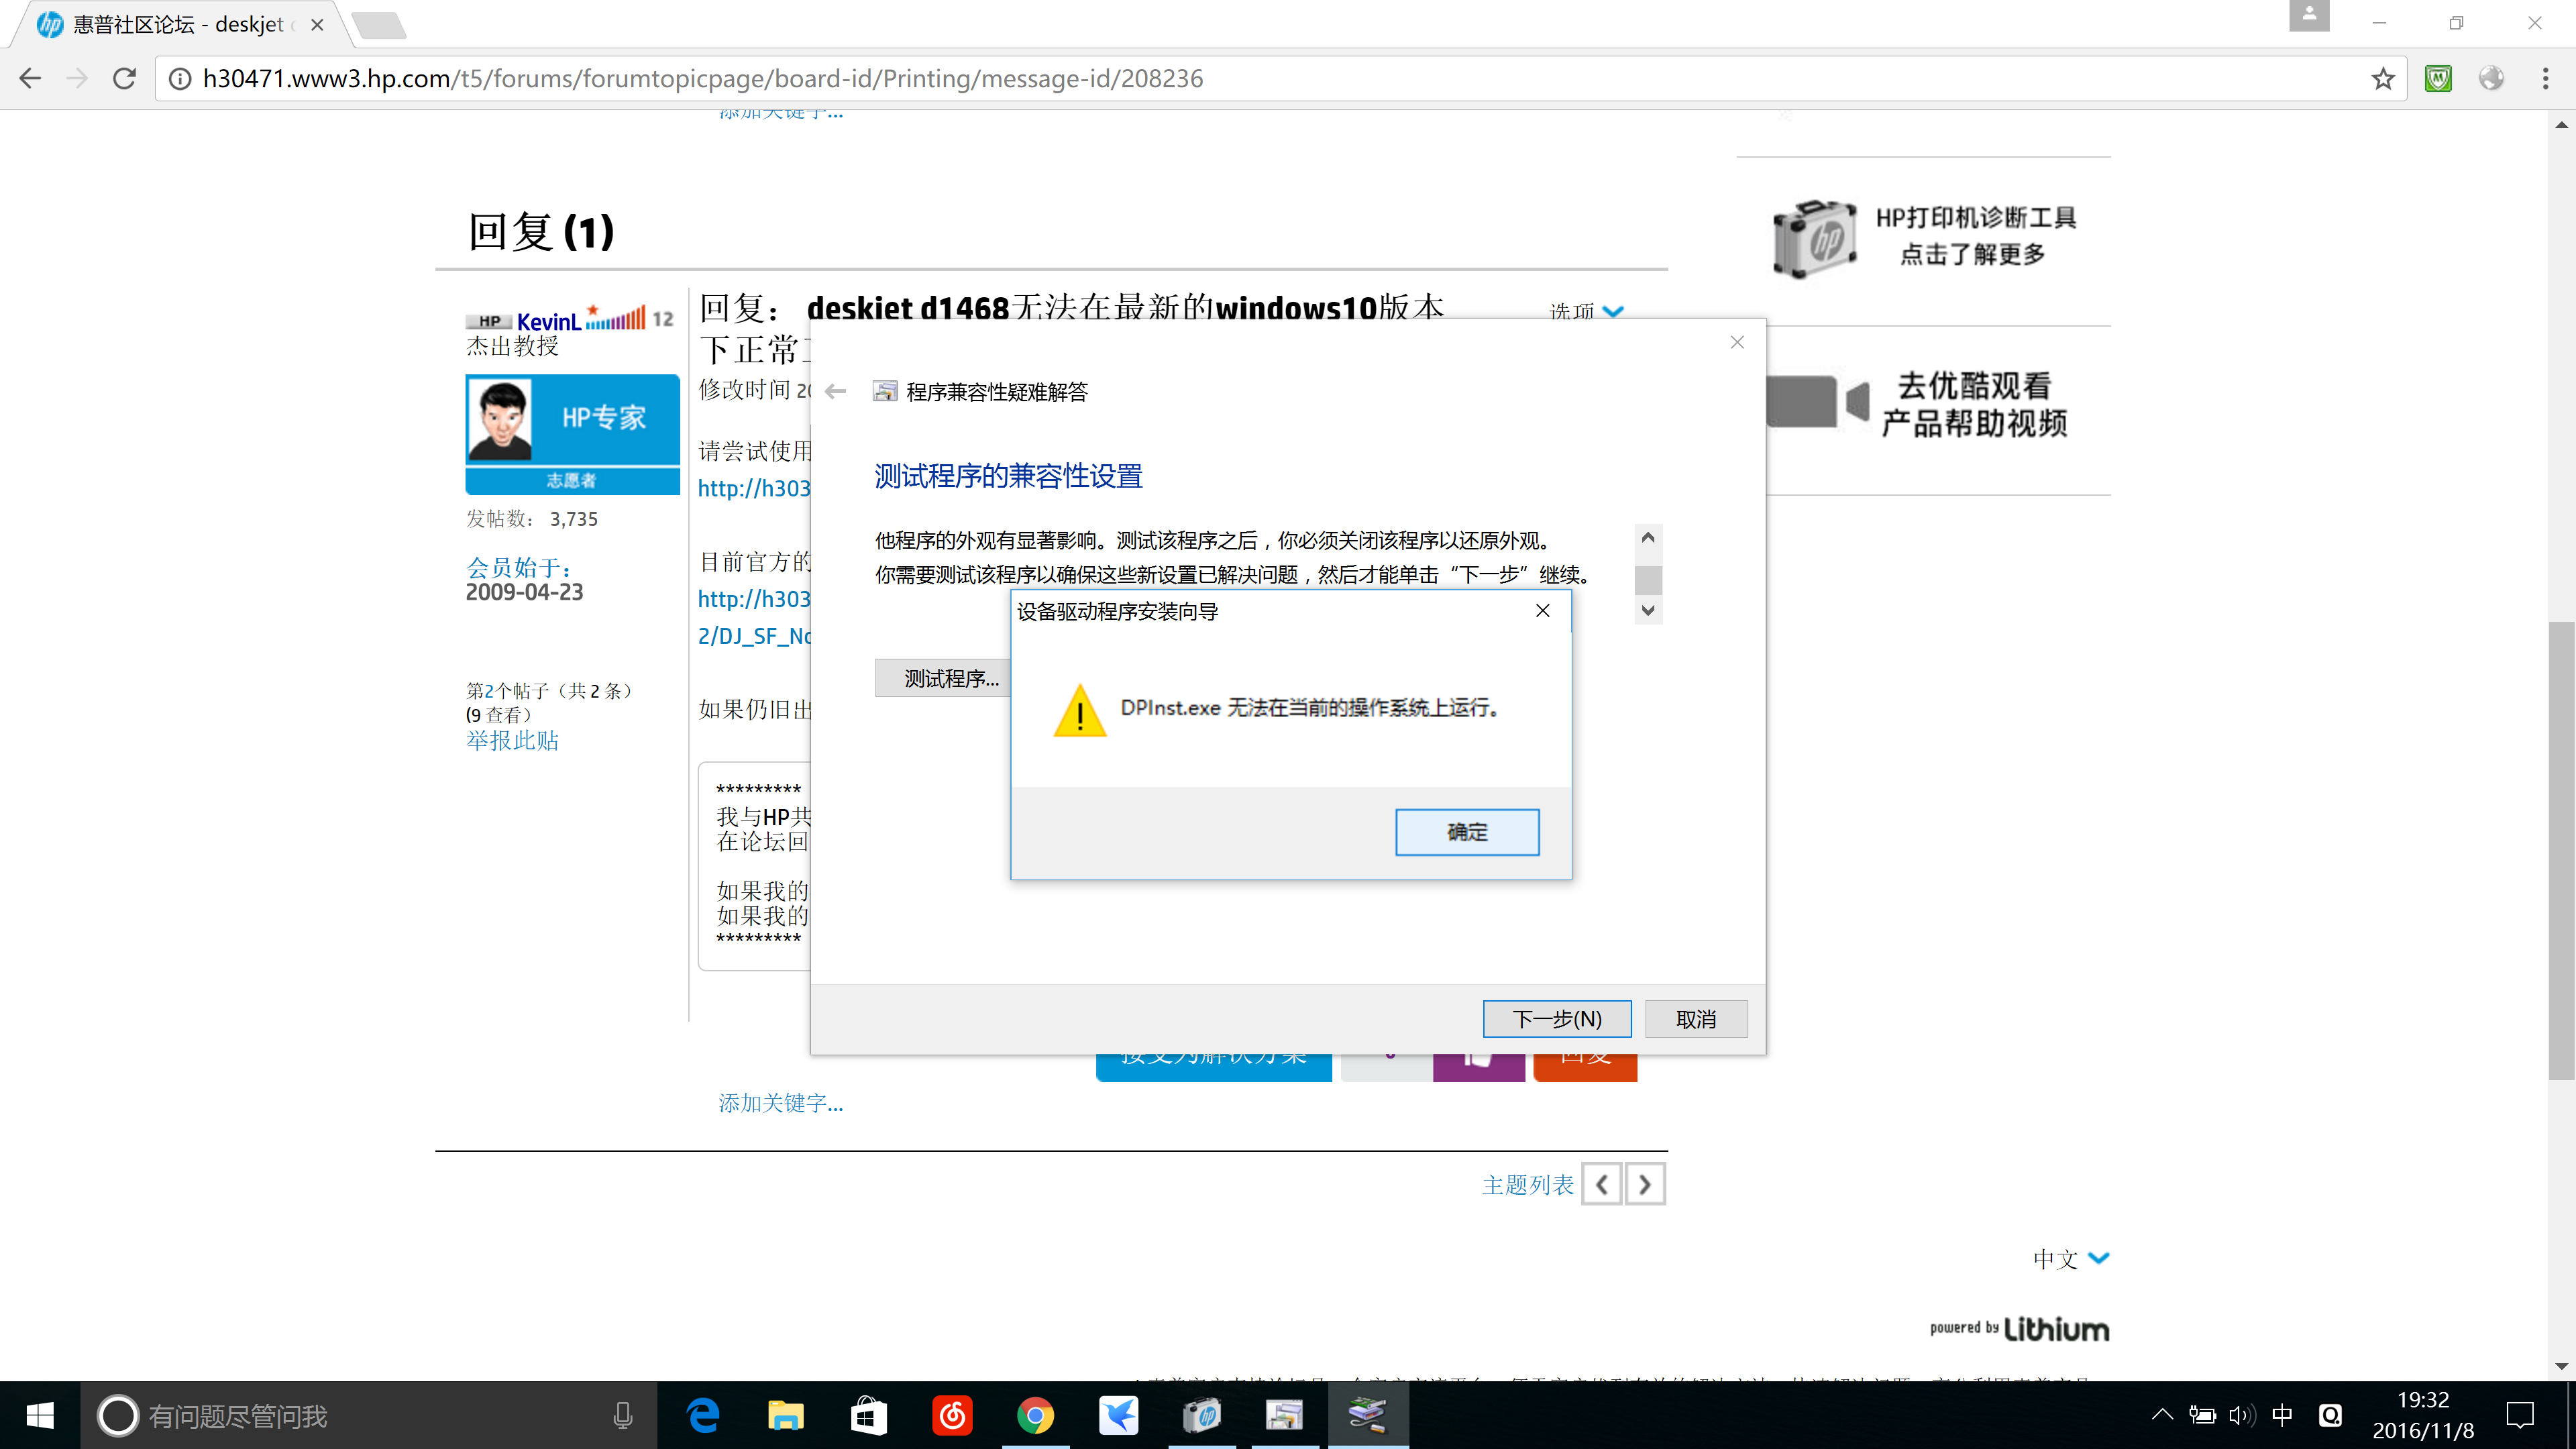Bookmark this page with the star icon
This screenshot has width=2576, height=1449.
click(2383, 78)
